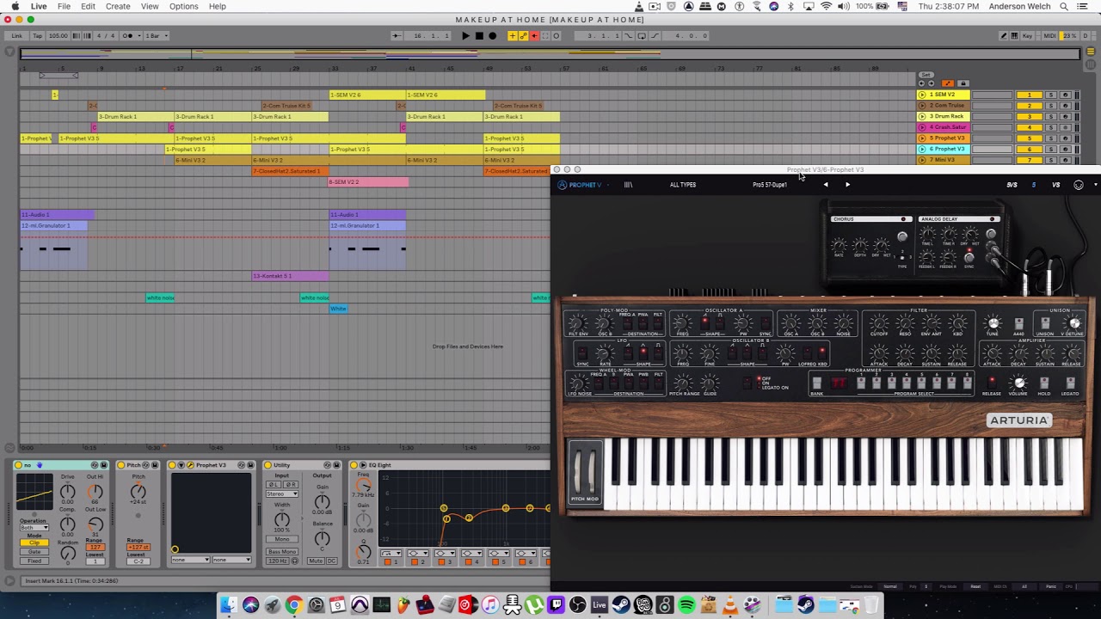Open the Edit menu
This screenshot has height=619, width=1101.
88,6
